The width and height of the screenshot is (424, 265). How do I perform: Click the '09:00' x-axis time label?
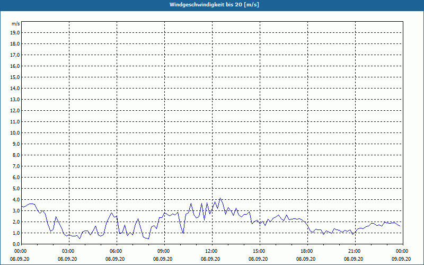pyautogui.click(x=164, y=251)
